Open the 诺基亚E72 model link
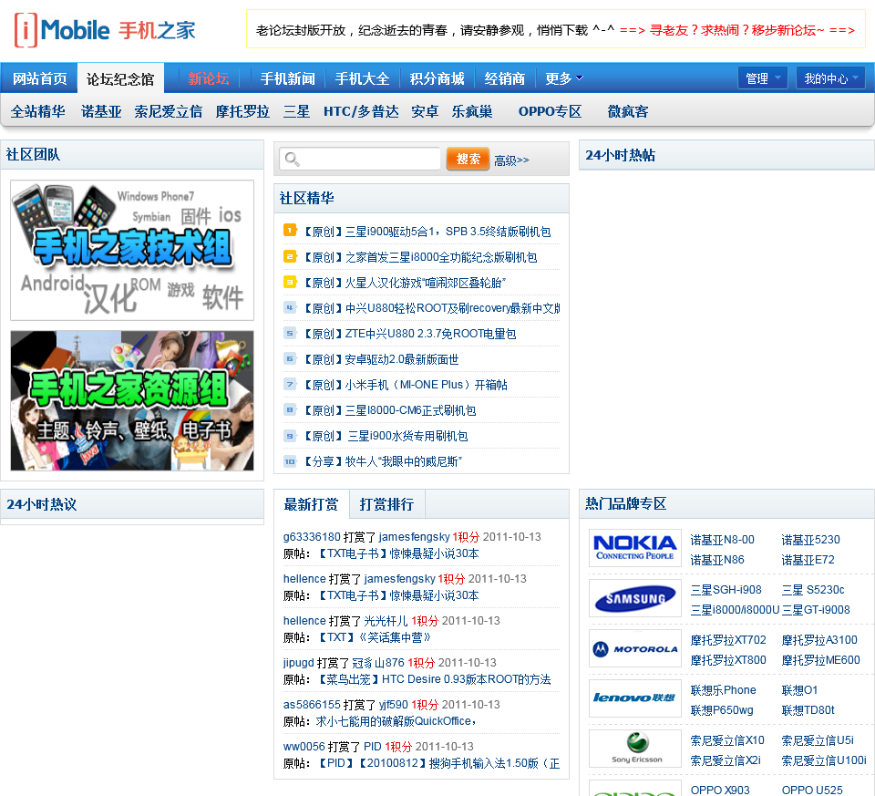Image resolution: width=875 pixels, height=796 pixels. pos(808,560)
